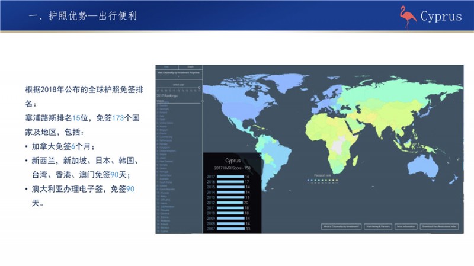Close the Cyprus score popup
Image resolution: width=474 pixels, height=266 pixels.
tap(261, 155)
